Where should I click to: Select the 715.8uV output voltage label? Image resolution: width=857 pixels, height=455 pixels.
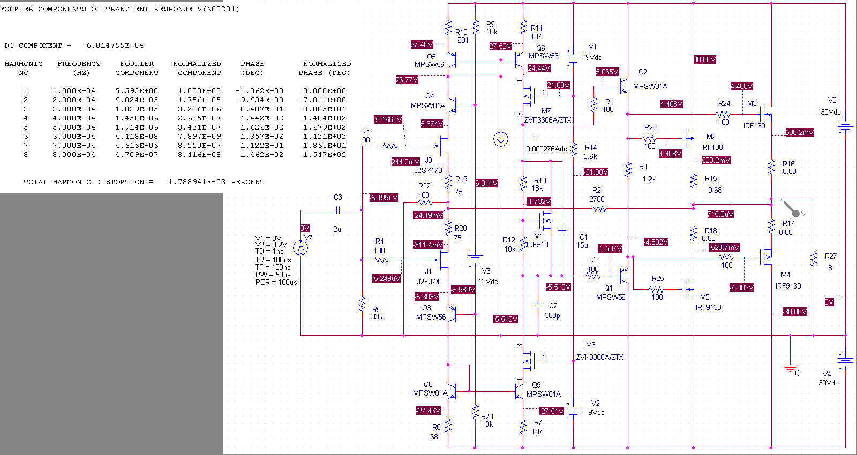(x=720, y=214)
